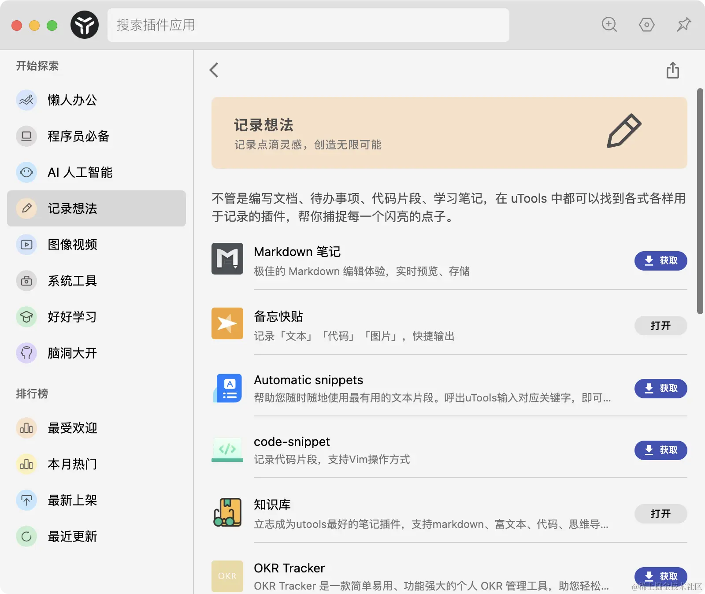Viewport: 705px width, 594px height.
Task: Open the 知识库 plugin
Action: pos(661,514)
